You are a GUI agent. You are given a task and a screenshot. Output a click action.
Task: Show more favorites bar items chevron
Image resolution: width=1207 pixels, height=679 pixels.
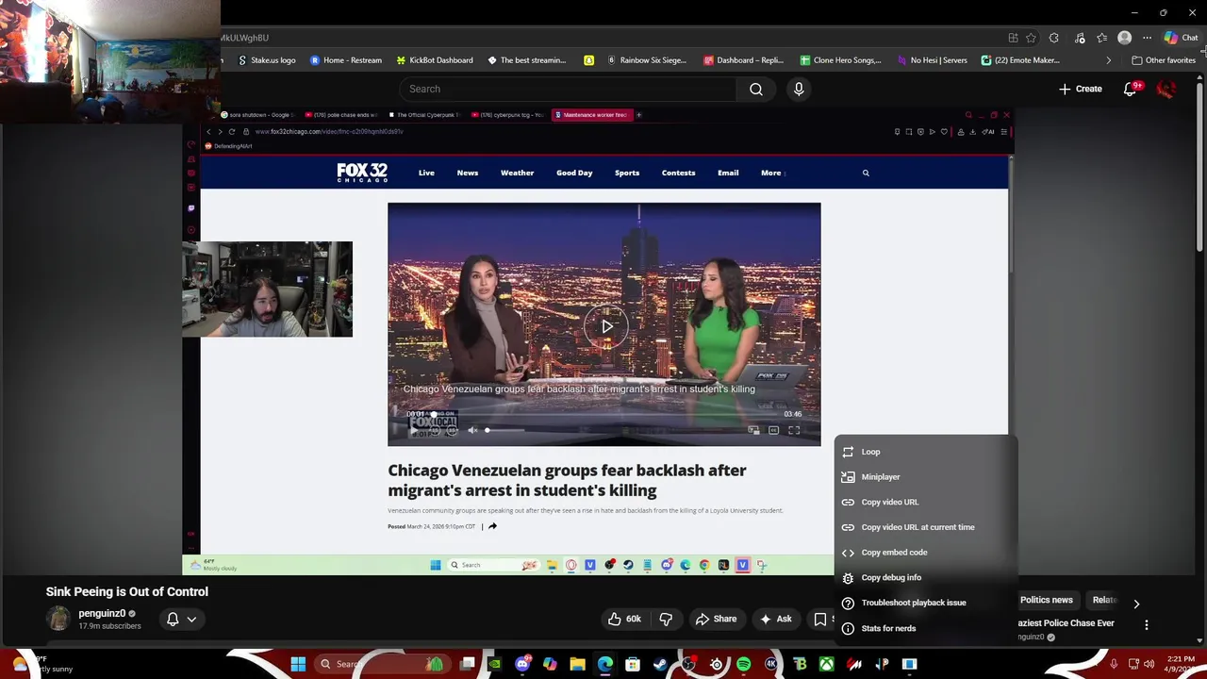(1108, 60)
